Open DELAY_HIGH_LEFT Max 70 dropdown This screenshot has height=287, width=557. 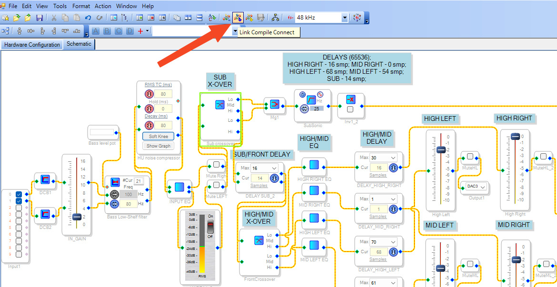click(393, 242)
